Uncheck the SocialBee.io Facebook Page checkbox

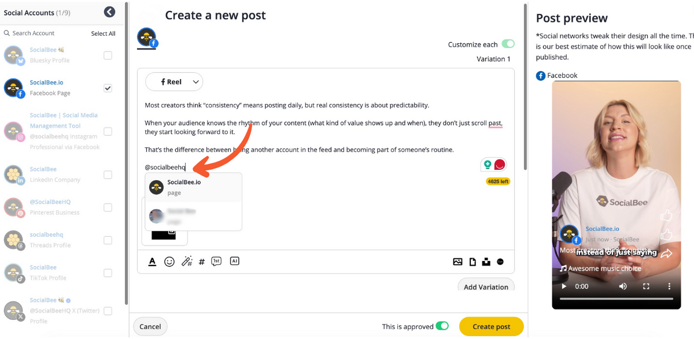point(108,88)
